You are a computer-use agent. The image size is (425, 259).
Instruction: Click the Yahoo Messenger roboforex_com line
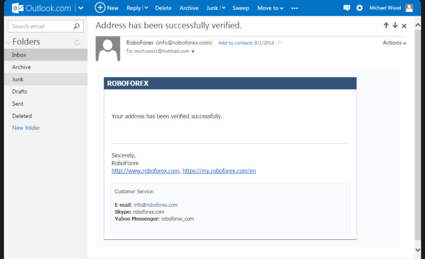coord(154,219)
